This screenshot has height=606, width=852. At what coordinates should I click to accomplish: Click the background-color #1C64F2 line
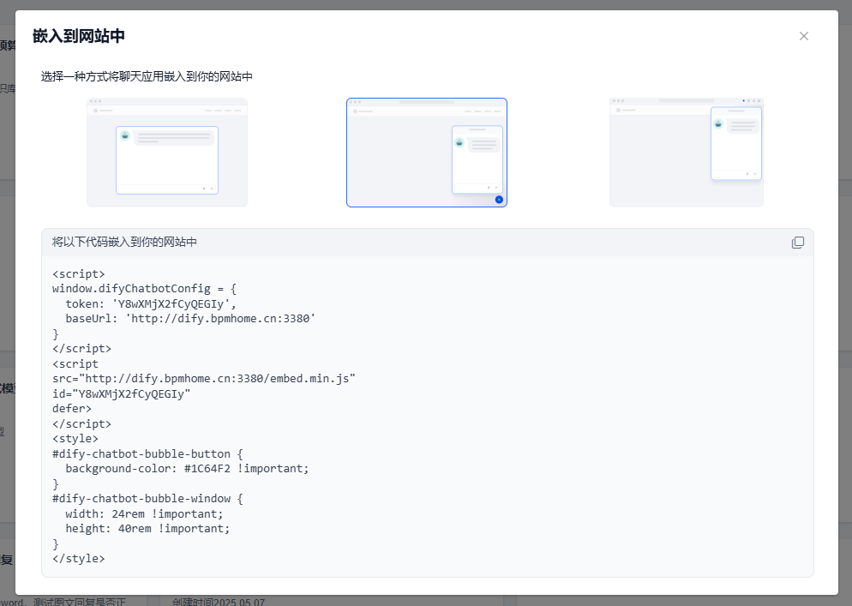click(x=187, y=469)
